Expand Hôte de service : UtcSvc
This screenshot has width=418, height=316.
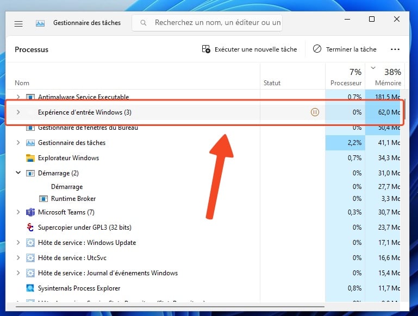point(18,258)
